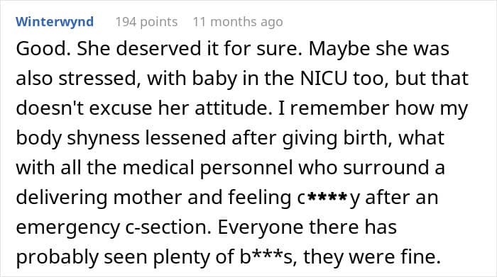The image size is (497, 277).
Task: Click the censored word c****y
Action: [329, 198]
